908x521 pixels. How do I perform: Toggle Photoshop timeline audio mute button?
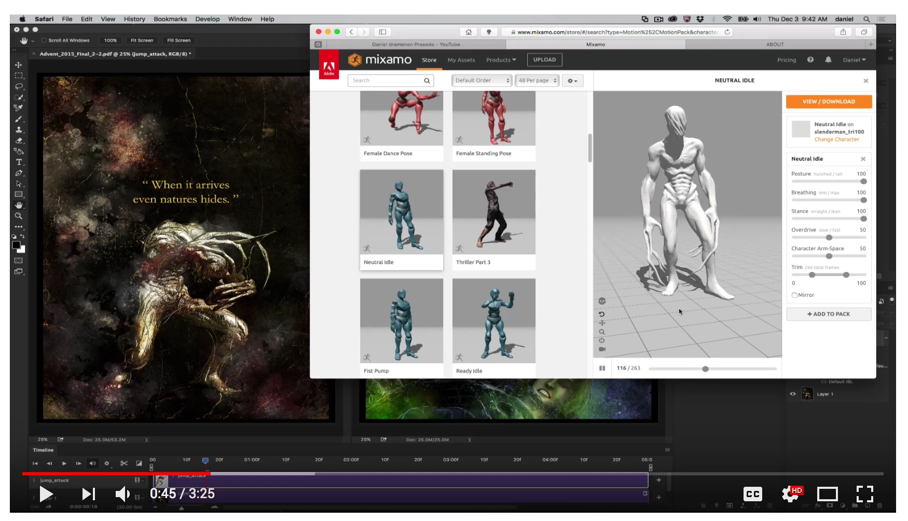93,463
